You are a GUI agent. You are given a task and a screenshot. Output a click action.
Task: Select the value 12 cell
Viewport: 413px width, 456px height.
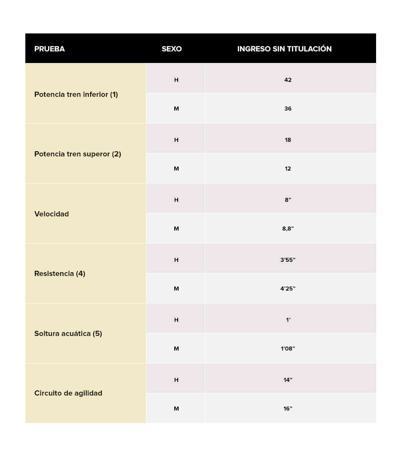(x=288, y=168)
